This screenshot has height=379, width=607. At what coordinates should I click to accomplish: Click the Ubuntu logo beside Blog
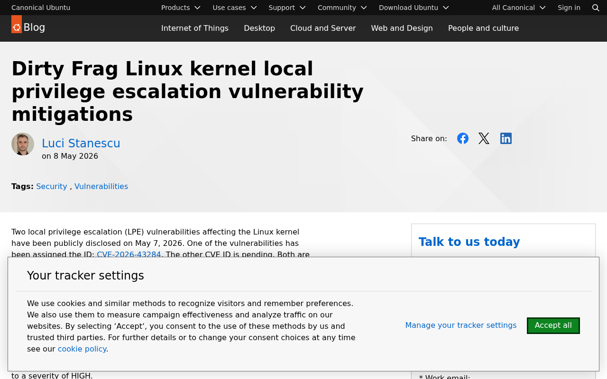pos(17,25)
